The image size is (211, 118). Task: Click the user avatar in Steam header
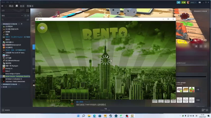click(188, 2)
